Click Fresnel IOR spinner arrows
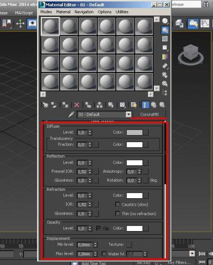The width and height of the screenshot is (213, 265). pos(90,171)
